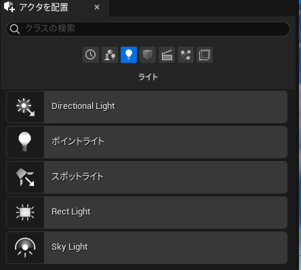Click the point light bulb thumbnail
The image size is (301, 270).
pos(25,142)
